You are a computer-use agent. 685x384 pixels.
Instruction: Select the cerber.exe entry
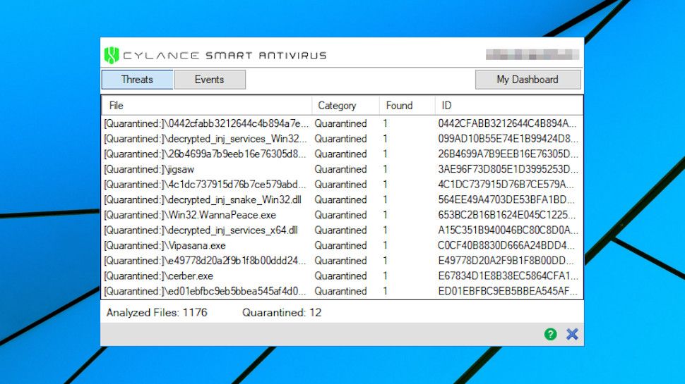click(159, 276)
